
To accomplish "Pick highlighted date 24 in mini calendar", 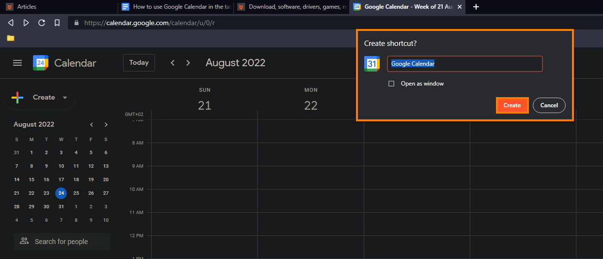I will click(x=61, y=193).
